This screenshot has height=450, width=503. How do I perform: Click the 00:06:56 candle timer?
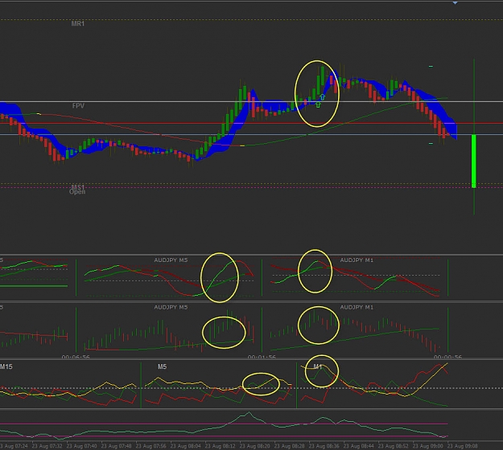76,357
